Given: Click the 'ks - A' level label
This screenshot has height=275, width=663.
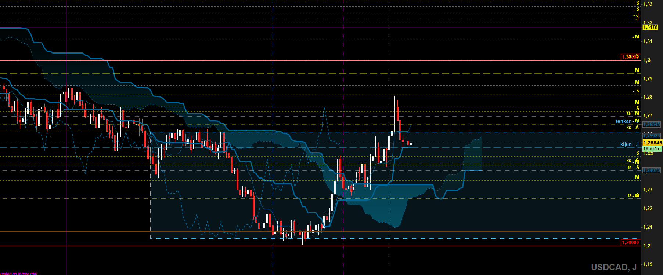Looking at the screenshot, I should tap(633, 127).
